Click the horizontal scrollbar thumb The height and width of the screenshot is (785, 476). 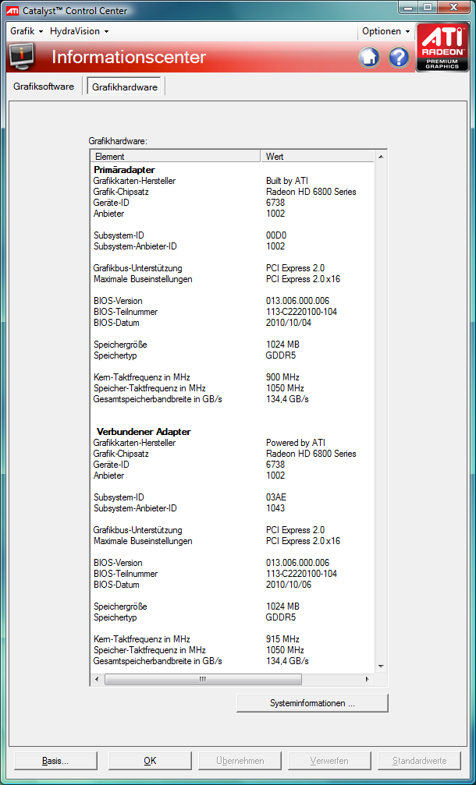pos(203,679)
